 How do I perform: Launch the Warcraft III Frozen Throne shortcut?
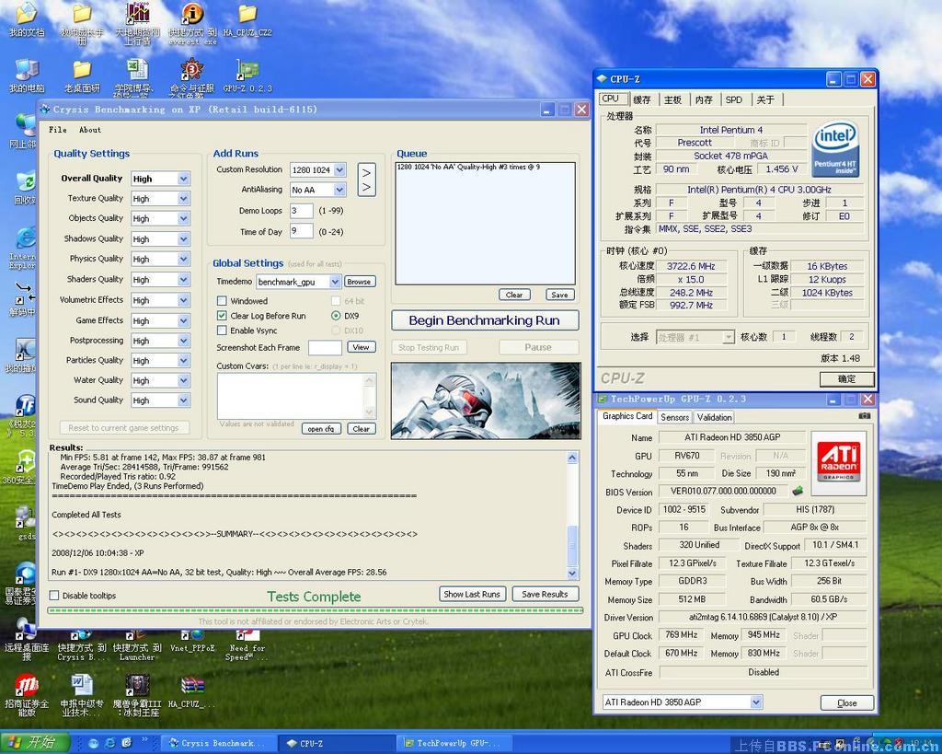pyautogui.click(x=137, y=686)
